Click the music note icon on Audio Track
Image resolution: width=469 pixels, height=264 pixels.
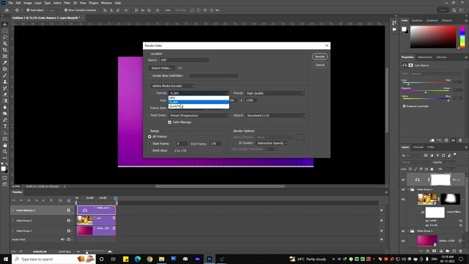(x=68, y=240)
